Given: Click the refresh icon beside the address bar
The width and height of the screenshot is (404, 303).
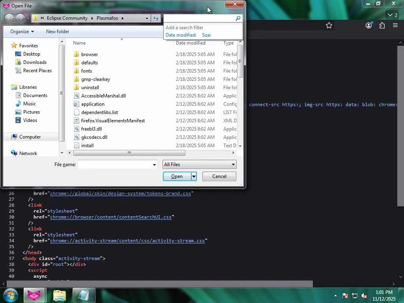Looking at the screenshot, I should coord(156,18).
